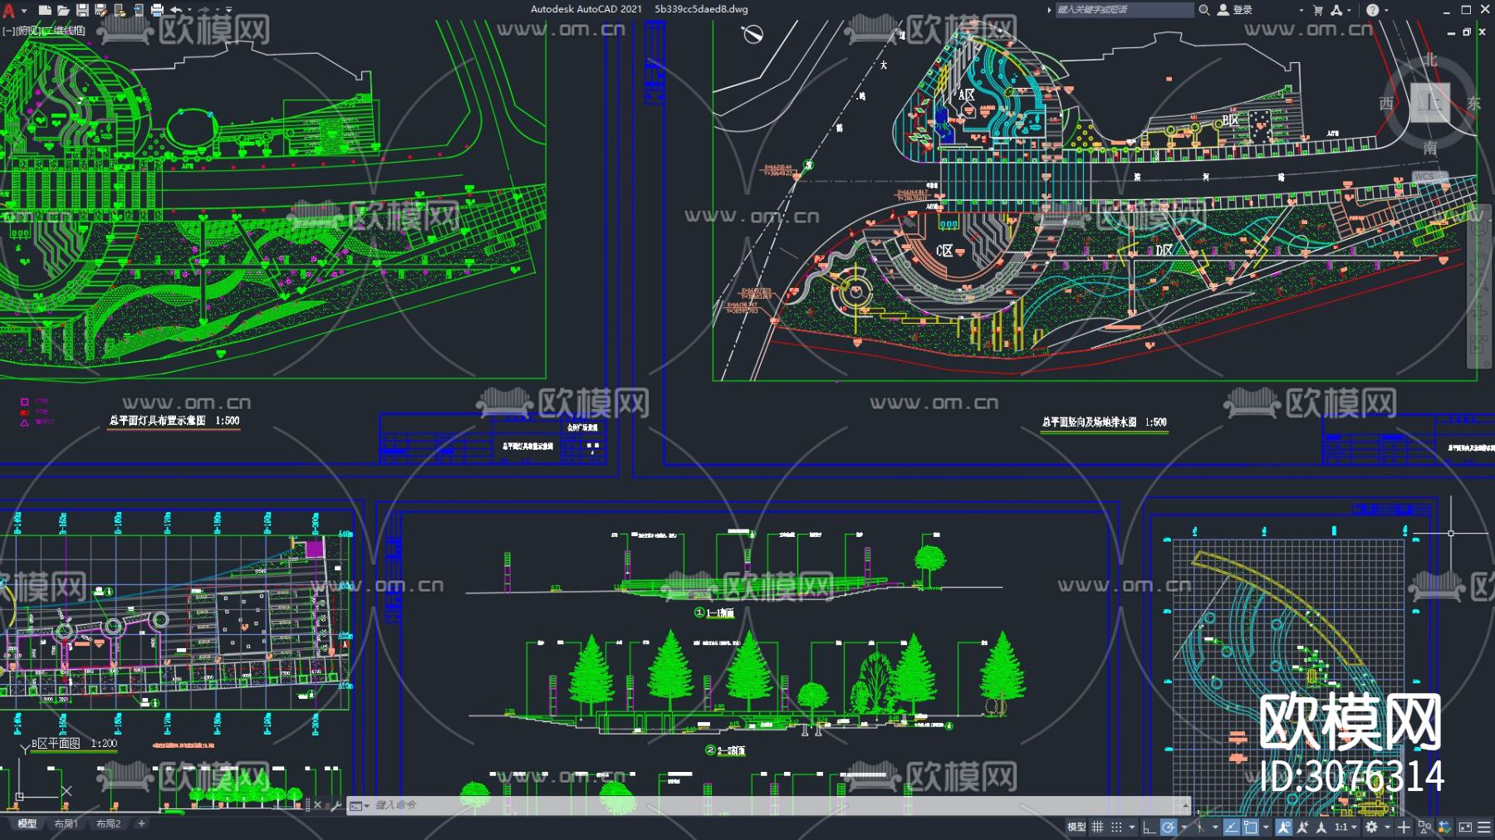Expand command history arrow at command line

coord(1186,805)
